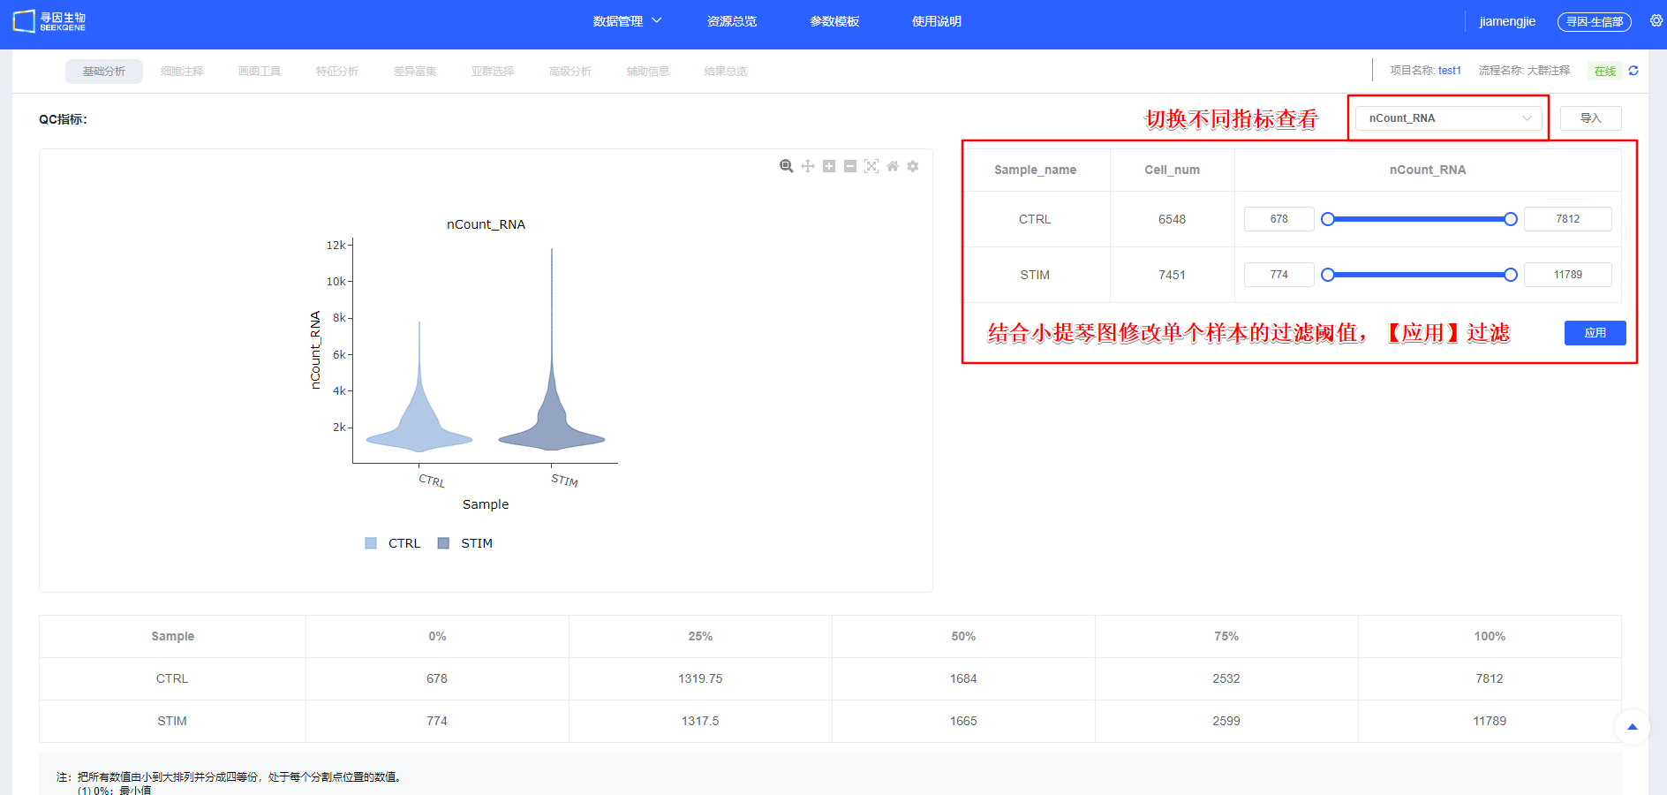This screenshot has width=1667, height=795.
Task: Click the 在线 status tag
Action: point(1604,72)
